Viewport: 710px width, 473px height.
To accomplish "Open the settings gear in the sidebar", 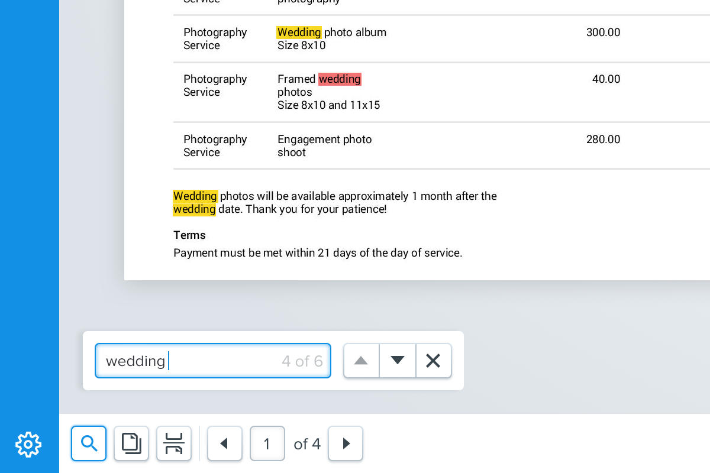I will [28, 444].
